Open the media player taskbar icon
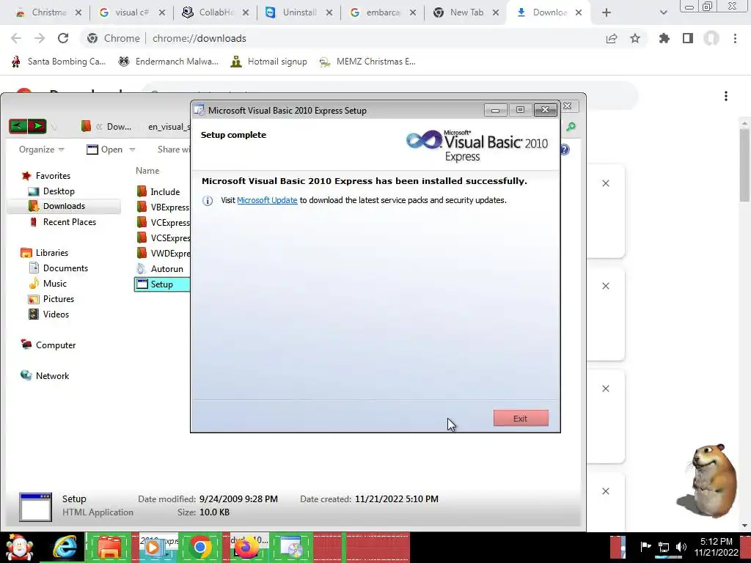Viewport: 751px width, 563px height. (154, 548)
